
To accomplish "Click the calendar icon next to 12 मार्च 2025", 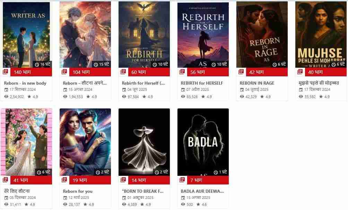I will click(x=65, y=198).
